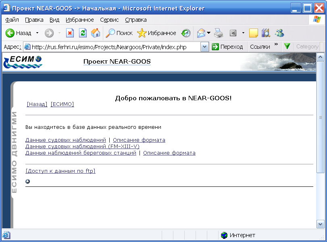
Task: Open the History clock icon
Action: point(185,33)
